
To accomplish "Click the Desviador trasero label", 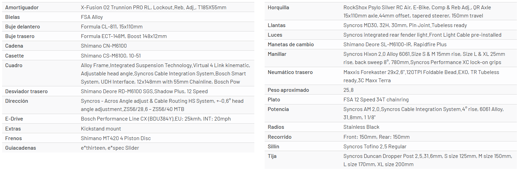I will (26, 91).
